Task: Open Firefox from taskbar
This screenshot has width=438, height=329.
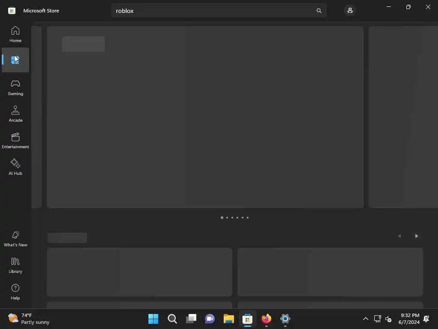Action: pyautogui.click(x=266, y=319)
